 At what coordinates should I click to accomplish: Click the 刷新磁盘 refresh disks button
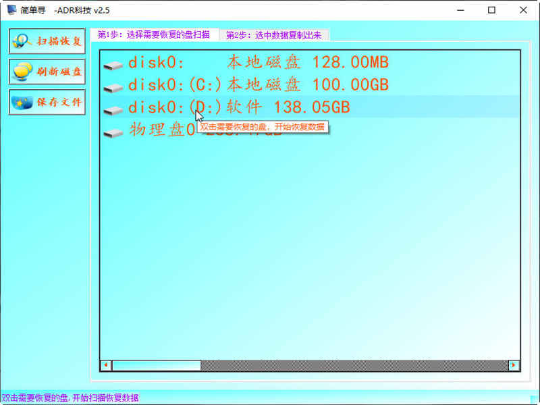tap(47, 72)
